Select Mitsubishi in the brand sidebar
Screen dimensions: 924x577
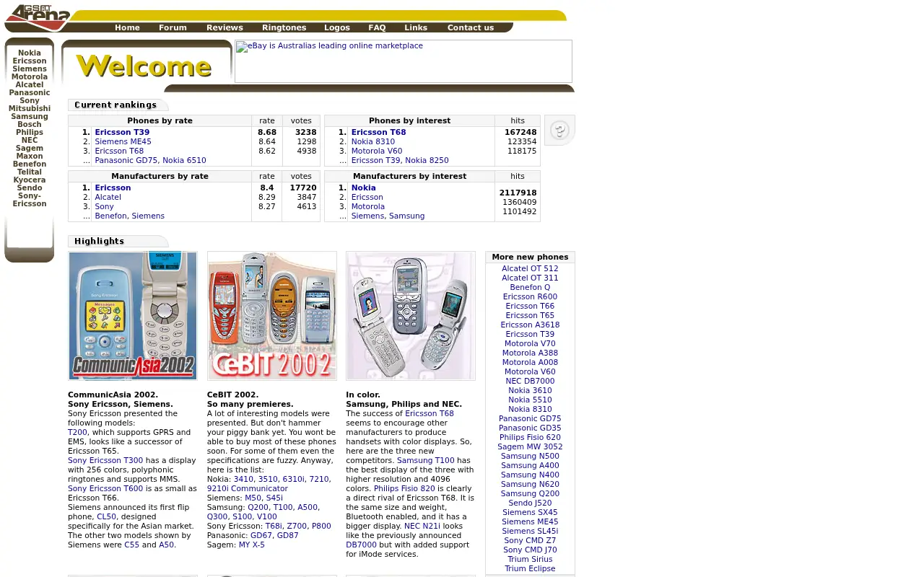(30, 108)
